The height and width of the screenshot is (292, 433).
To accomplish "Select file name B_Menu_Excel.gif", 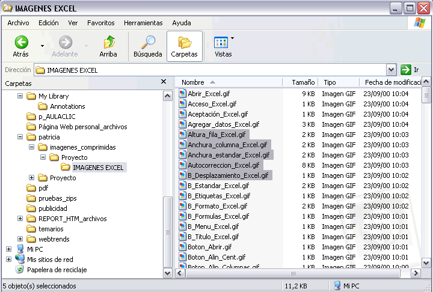I will click(x=213, y=227).
